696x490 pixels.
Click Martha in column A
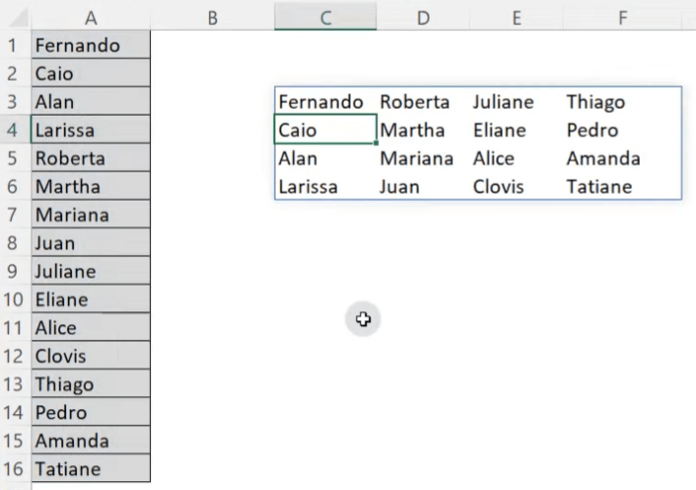point(91,186)
